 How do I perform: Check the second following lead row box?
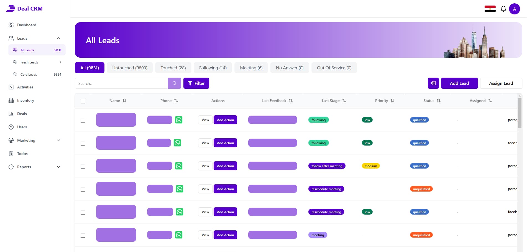pyautogui.click(x=83, y=143)
